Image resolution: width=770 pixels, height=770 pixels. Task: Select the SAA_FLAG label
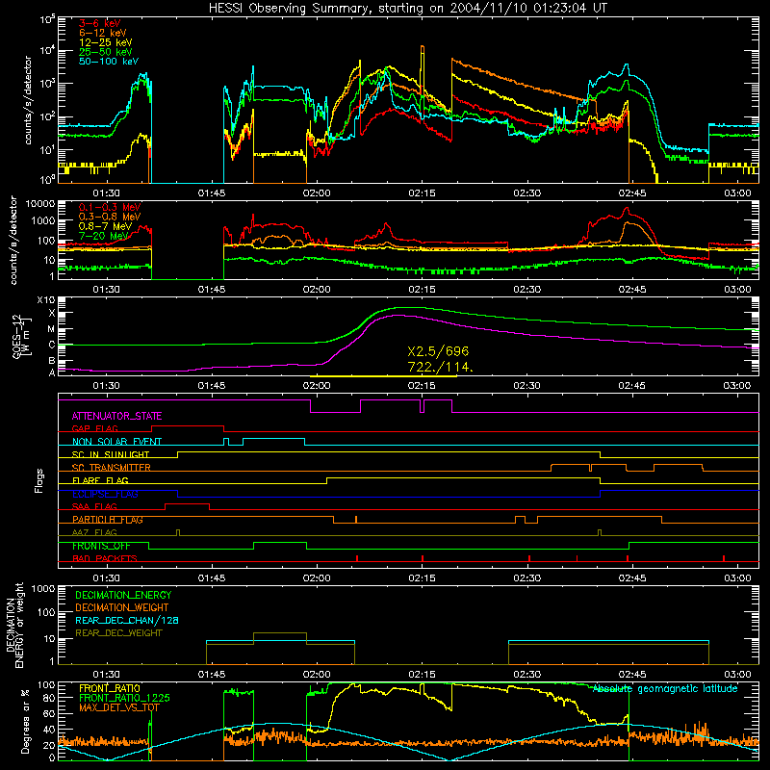pos(94,506)
